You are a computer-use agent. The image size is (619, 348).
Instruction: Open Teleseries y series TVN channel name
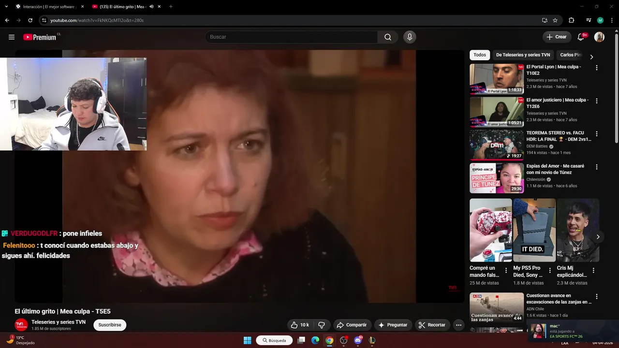click(59, 322)
